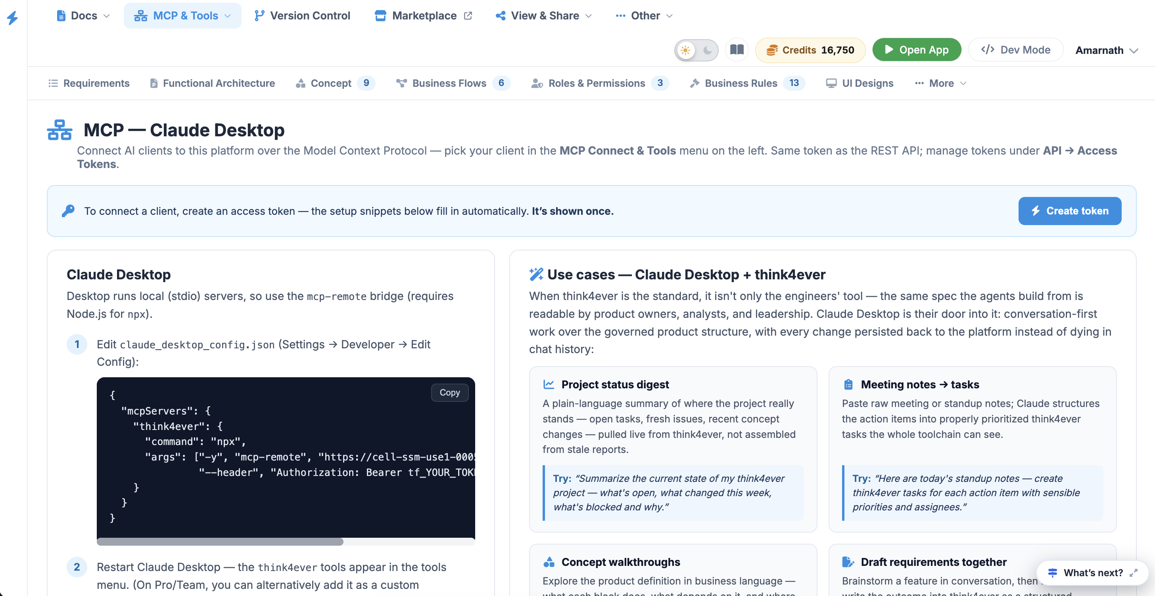
Task: Open Version Control
Action: pos(302,16)
